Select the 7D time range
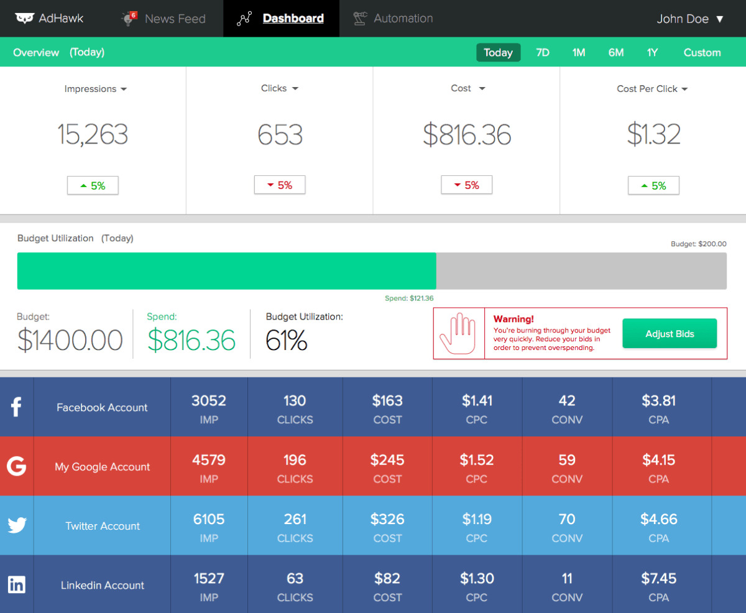Image resolution: width=746 pixels, height=613 pixels. point(543,53)
